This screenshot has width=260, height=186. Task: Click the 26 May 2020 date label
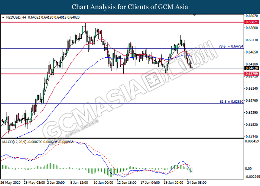[11, 183]
